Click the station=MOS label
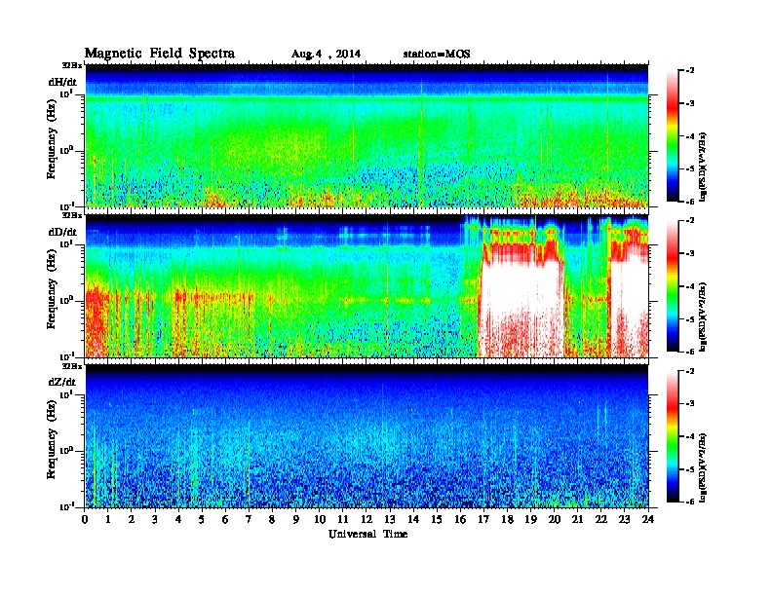The width and height of the screenshot is (772, 596). point(437,55)
